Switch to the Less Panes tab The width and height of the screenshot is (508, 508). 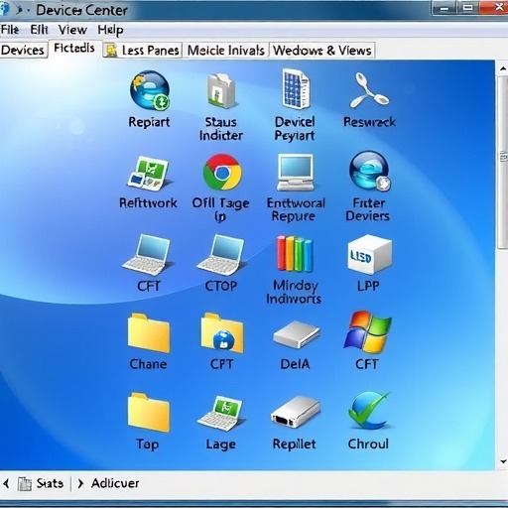pos(142,51)
